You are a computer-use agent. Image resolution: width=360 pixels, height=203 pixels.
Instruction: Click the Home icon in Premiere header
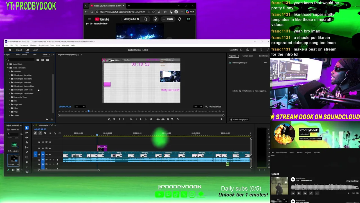coord(10,50)
